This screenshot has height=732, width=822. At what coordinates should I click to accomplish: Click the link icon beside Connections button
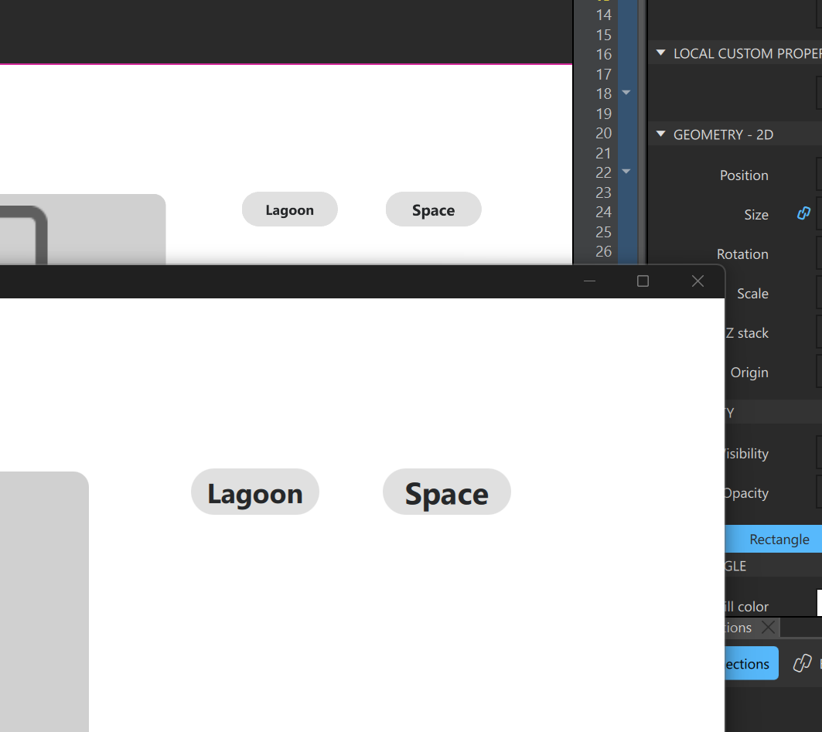tap(802, 663)
